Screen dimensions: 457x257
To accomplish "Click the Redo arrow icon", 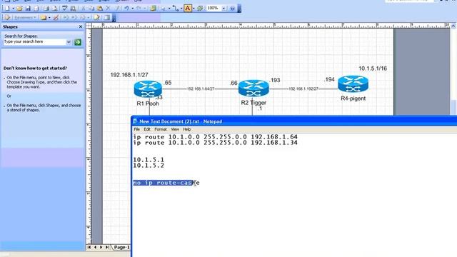I will pos(139,9).
